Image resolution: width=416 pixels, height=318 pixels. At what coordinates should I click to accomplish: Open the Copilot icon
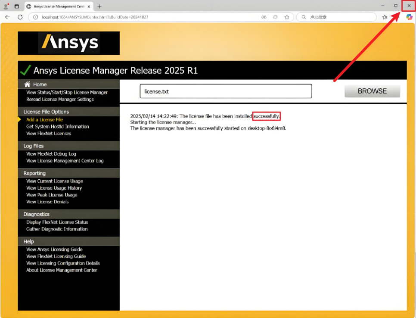click(410, 17)
